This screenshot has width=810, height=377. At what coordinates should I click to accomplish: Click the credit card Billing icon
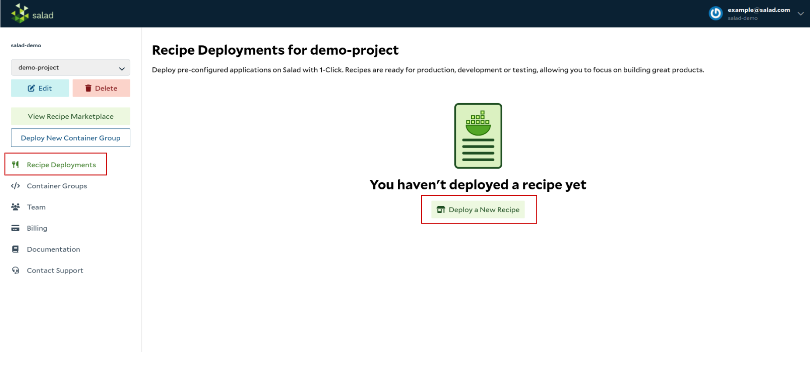point(15,228)
